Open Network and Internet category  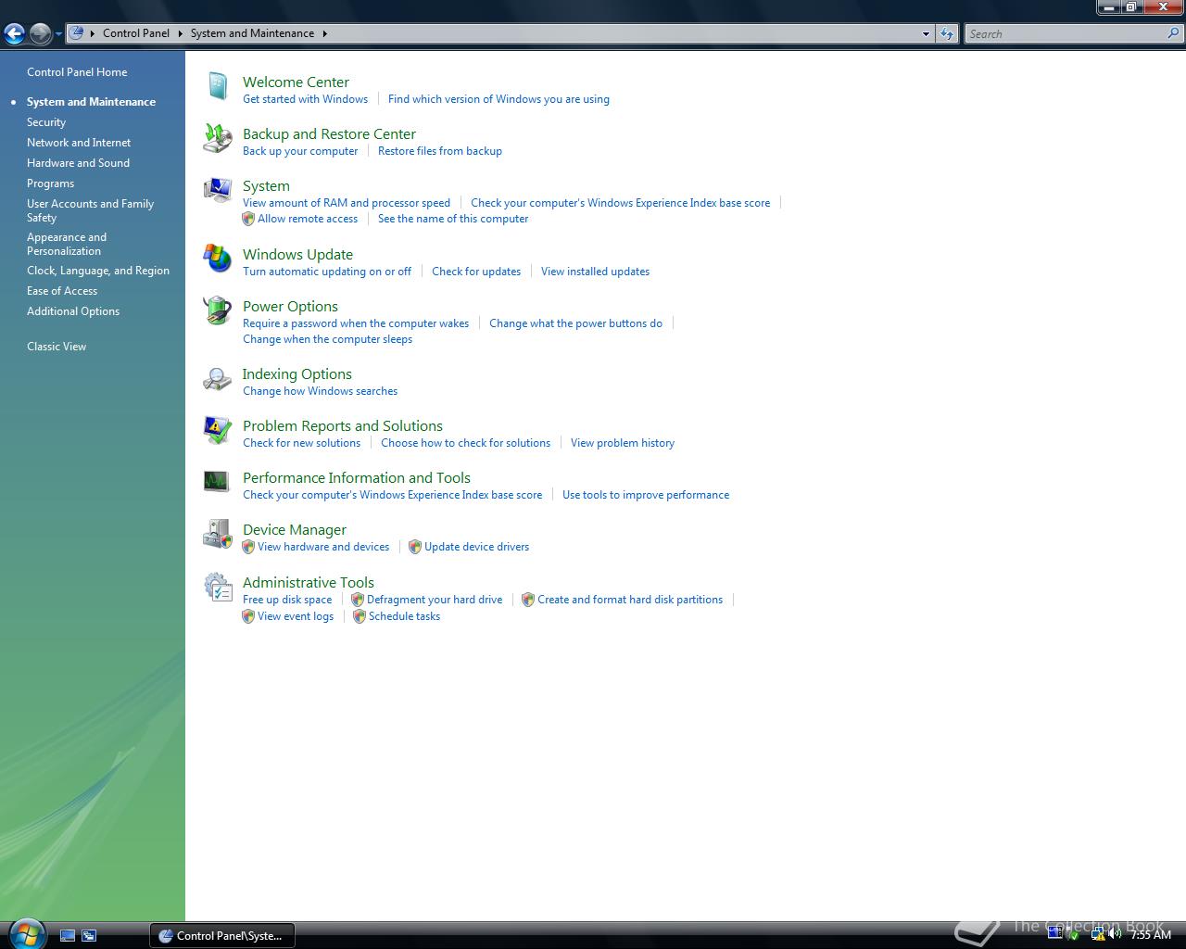(x=79, y=143)
